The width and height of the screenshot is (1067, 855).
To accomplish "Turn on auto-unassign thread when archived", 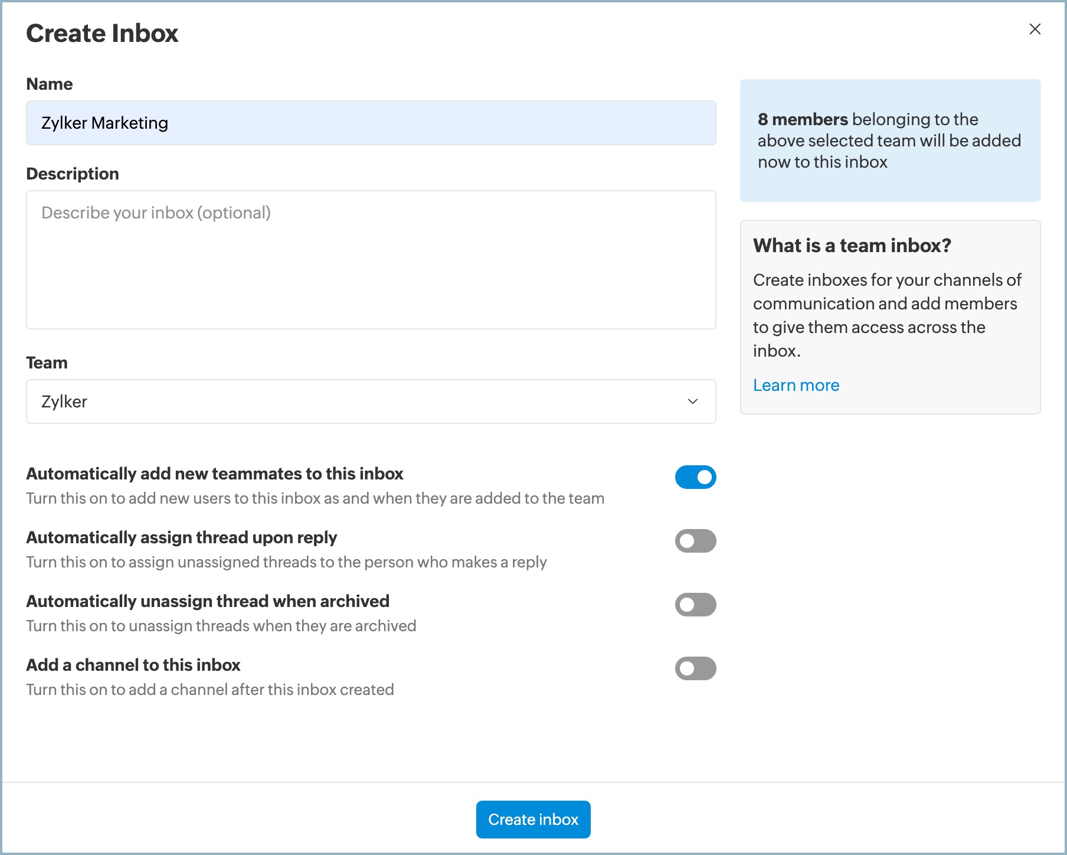I will pyautogui.click(x=695, y=605).
